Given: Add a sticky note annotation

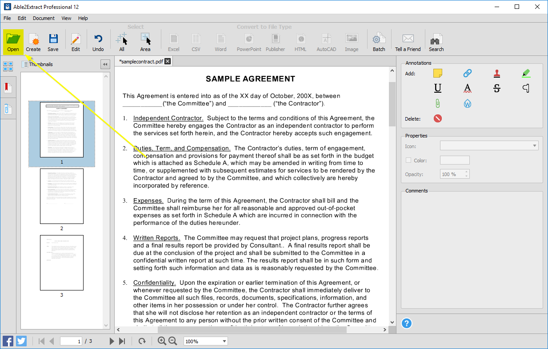Looking at the screenshot, I should (x=438, y=74).
